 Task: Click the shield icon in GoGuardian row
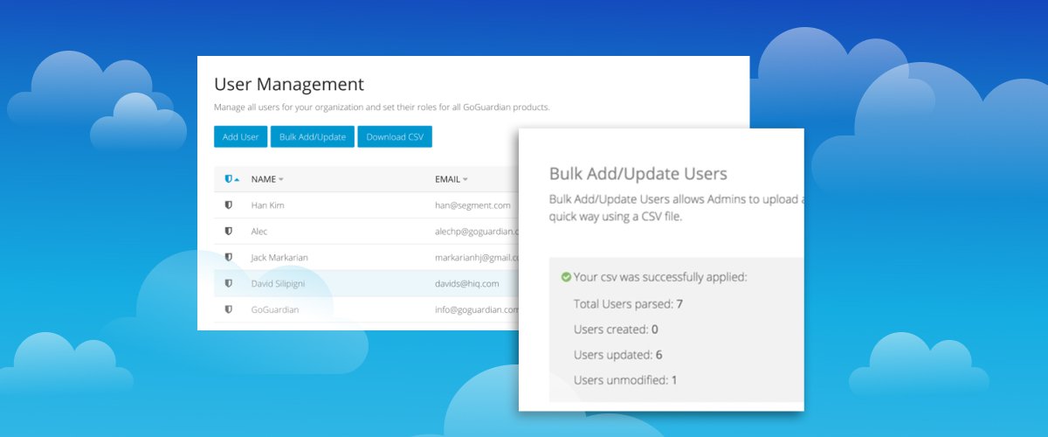click(x=228, y=309)
